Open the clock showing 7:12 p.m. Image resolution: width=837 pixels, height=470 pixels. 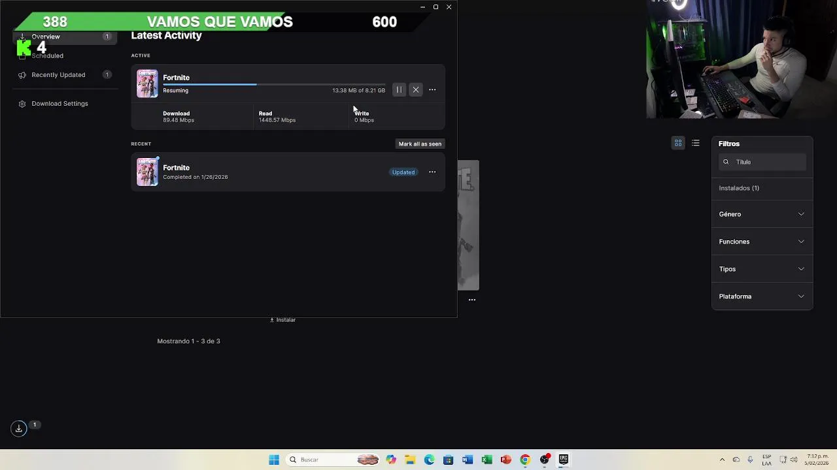(x=817, y=460)
